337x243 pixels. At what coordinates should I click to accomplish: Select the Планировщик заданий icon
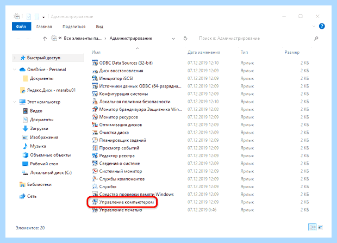point(95,140)
